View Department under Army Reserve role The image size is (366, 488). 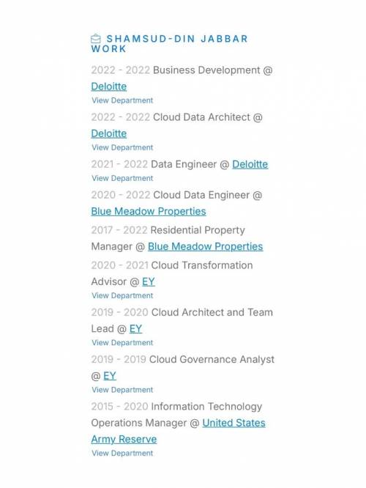tap(122, 453)
